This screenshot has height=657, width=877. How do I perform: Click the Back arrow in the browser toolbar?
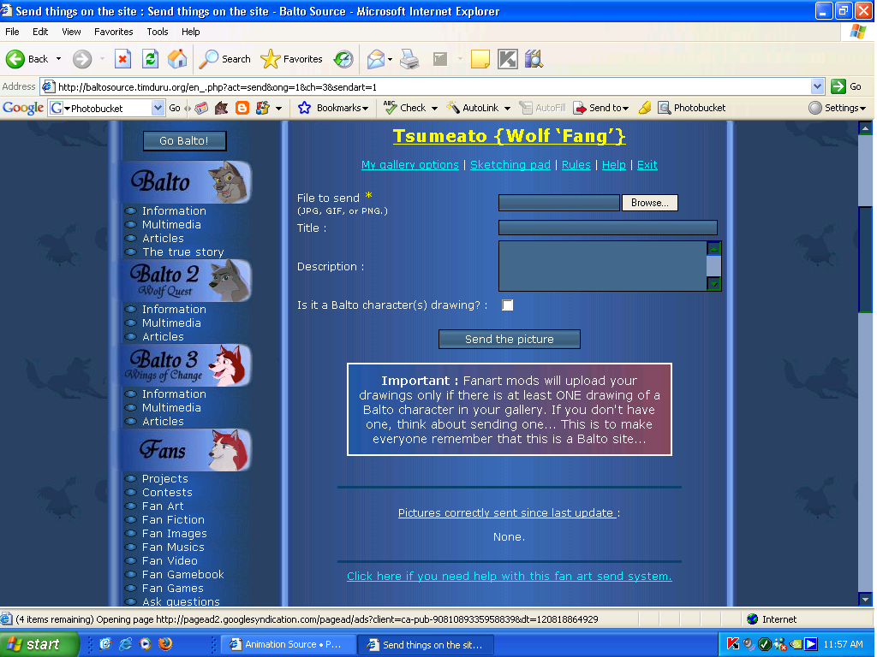(x=15, y=59)
